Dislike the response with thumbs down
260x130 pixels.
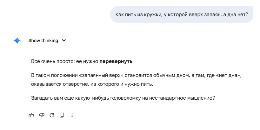point(42,115)
